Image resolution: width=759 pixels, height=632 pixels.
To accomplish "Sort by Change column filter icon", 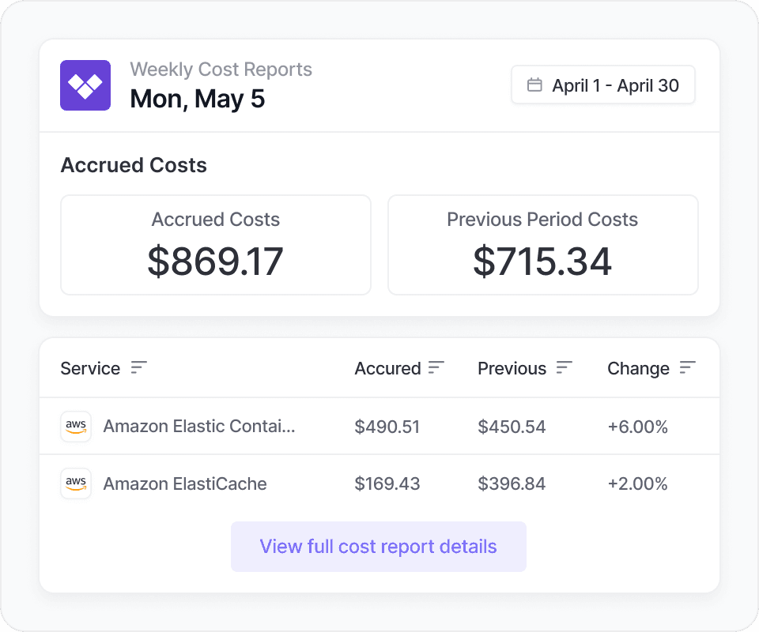I will coord(688,368).
